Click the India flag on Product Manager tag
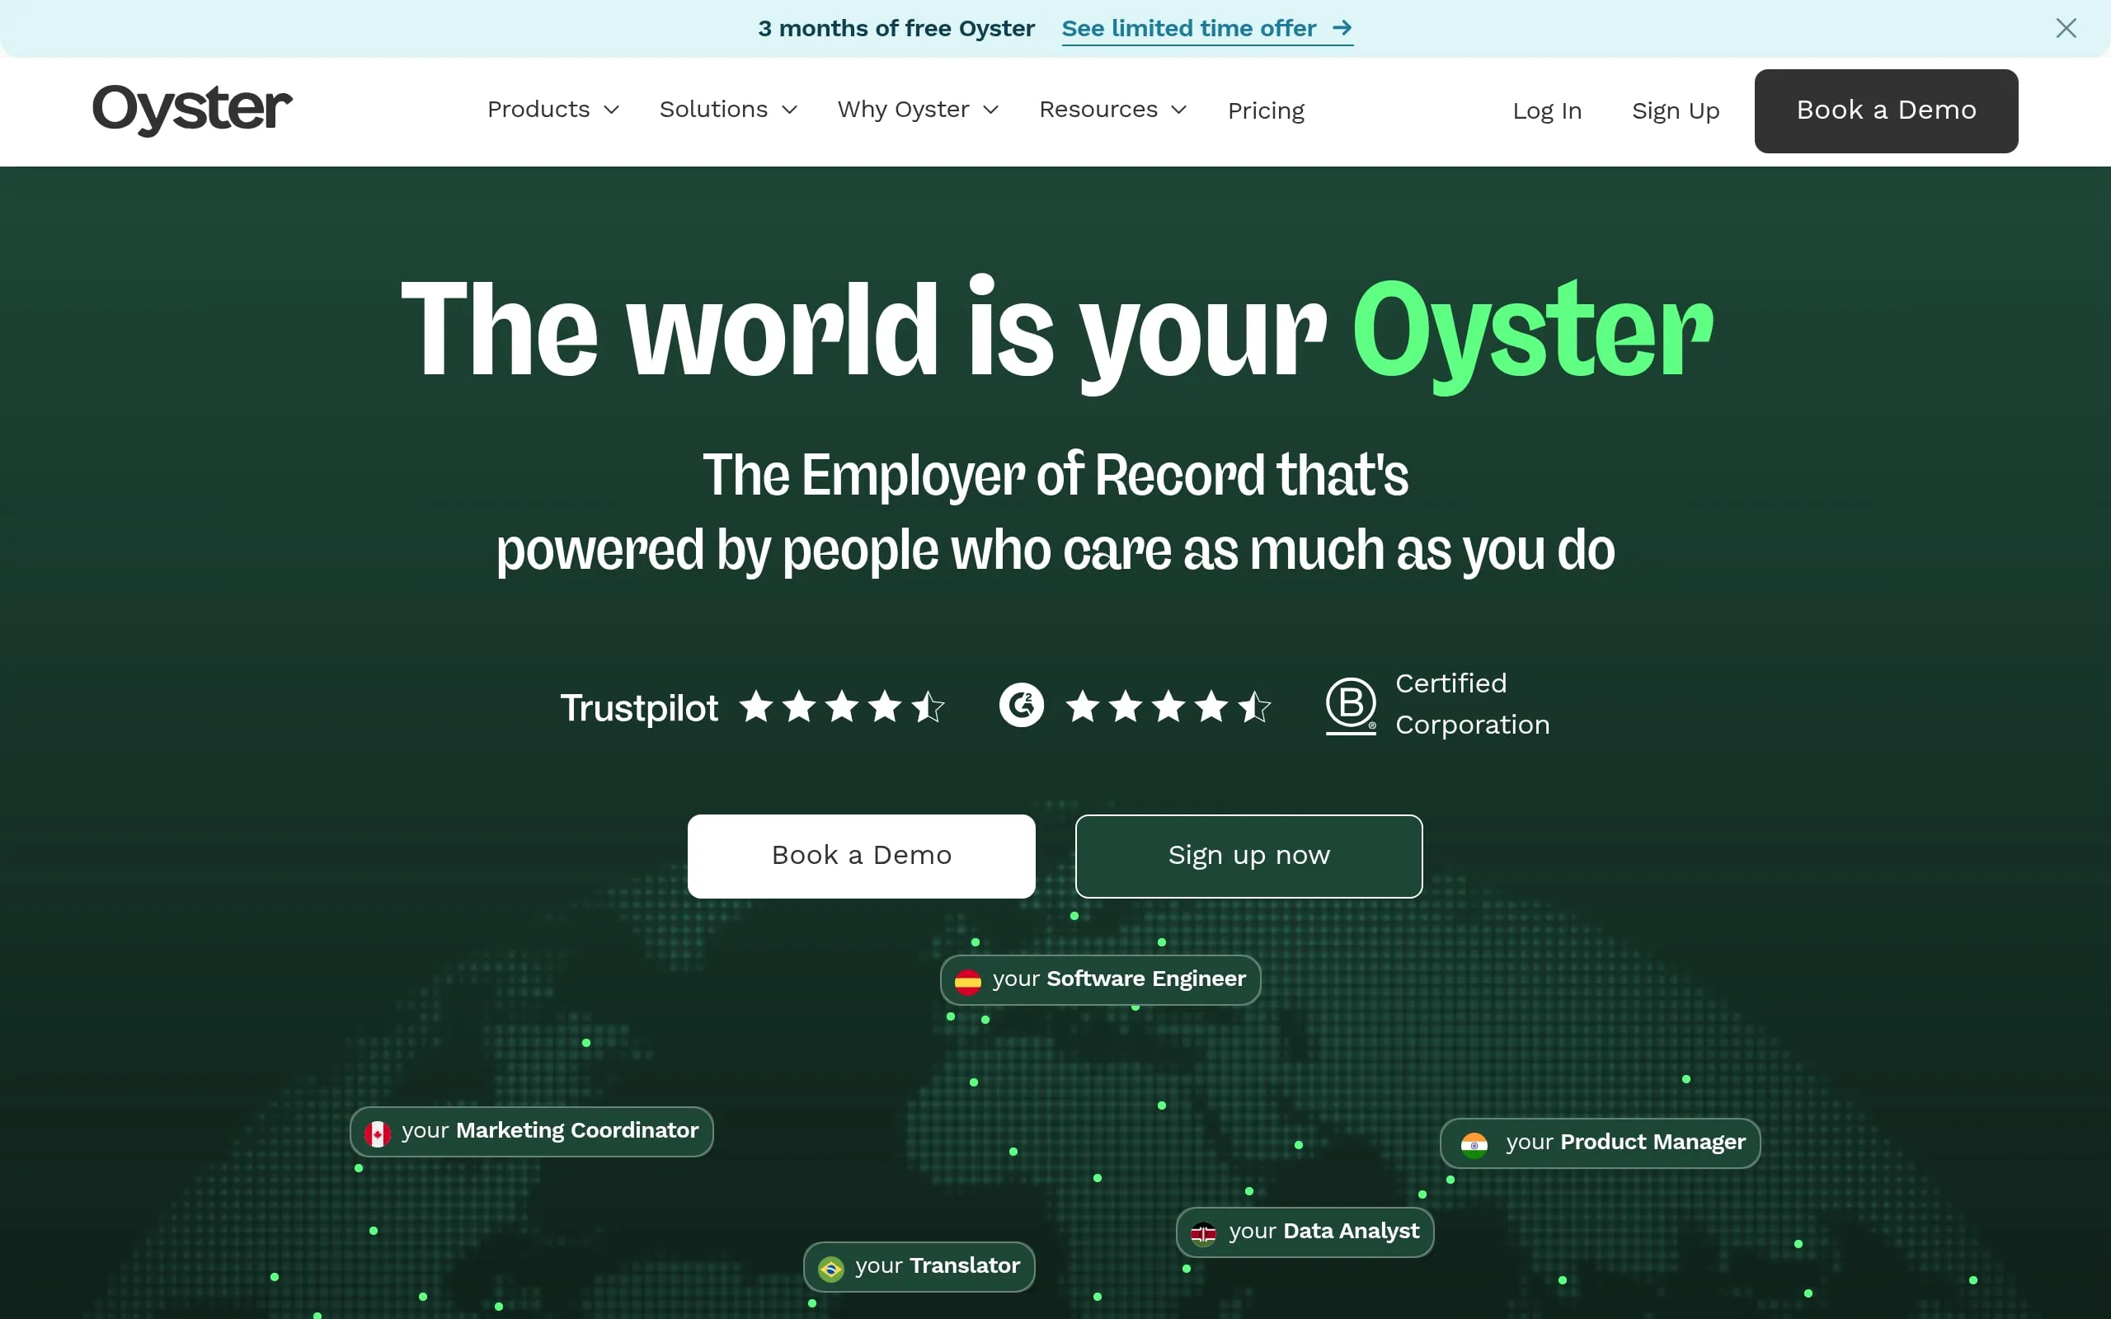Viewport: 2111px width, 1319px height. tap(1474, 1144)
